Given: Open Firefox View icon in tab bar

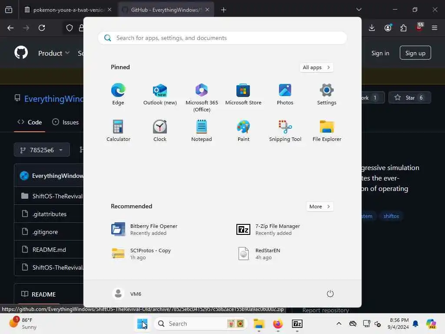Looking at the screenshot, I should coord(9,10).
